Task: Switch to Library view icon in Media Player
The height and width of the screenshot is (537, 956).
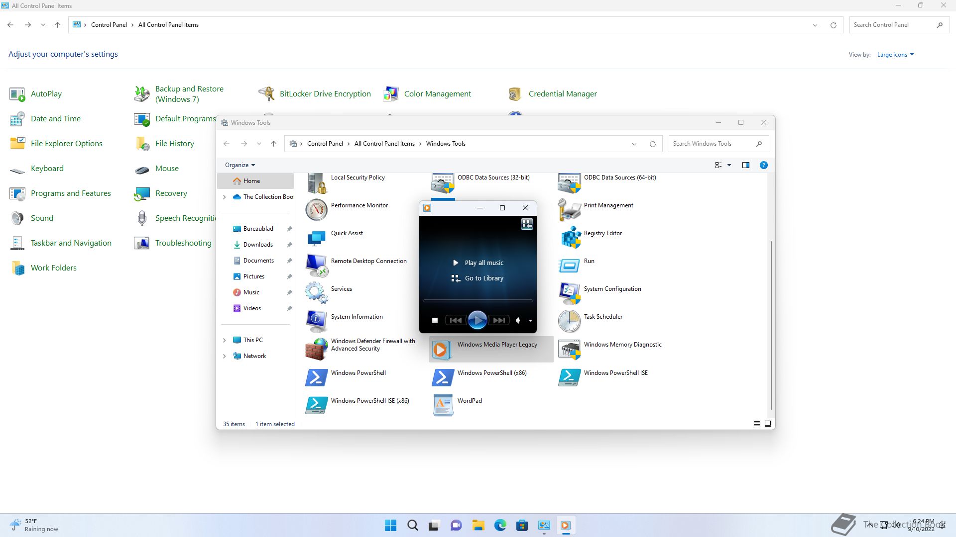Action: click(527, 224)
